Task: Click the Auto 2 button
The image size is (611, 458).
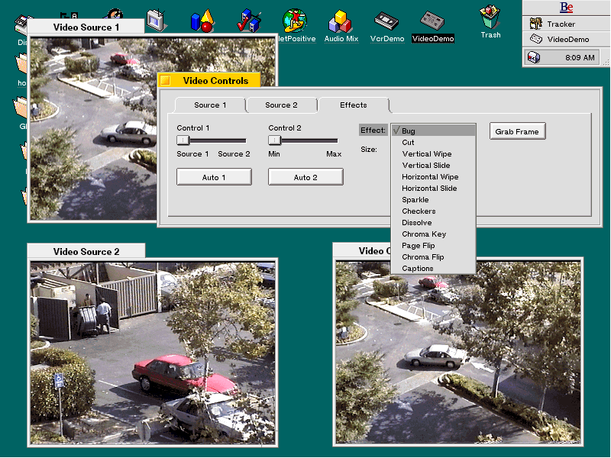Action: coord(305,177)
